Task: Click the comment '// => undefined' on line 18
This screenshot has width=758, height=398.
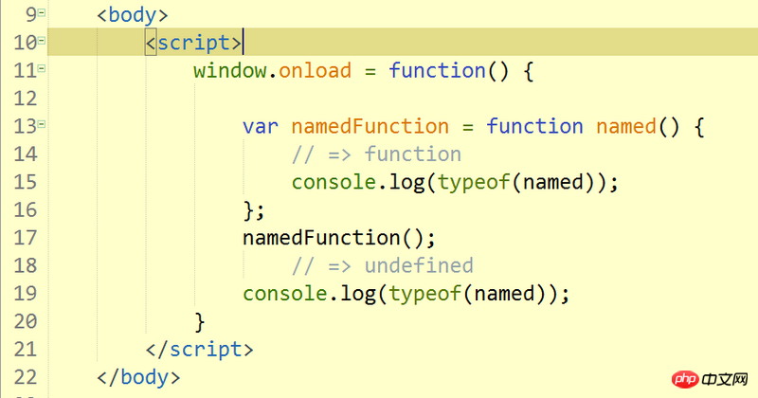Action: click(383, 265)
